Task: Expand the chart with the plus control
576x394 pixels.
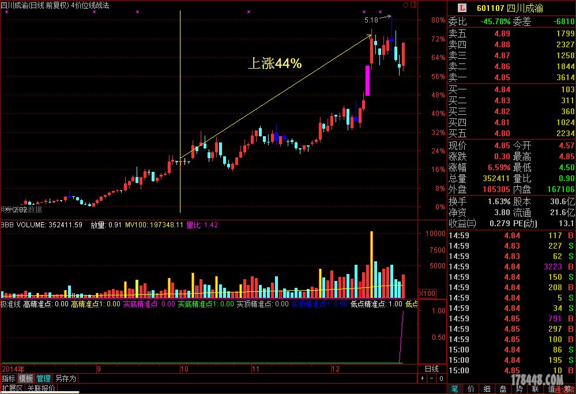Action: (x=421, y=378)
